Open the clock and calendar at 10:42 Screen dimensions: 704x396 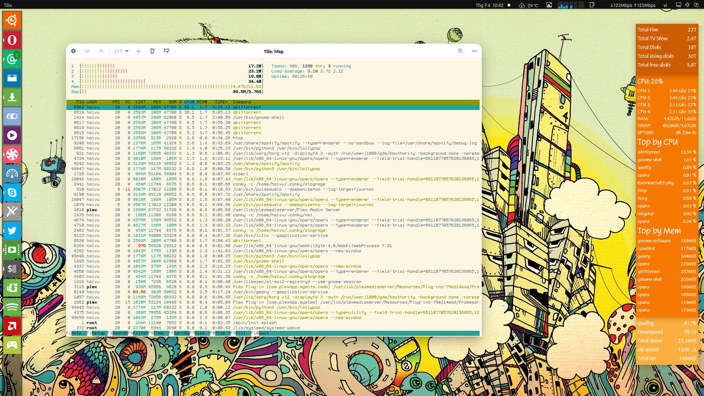pos(489,5)
